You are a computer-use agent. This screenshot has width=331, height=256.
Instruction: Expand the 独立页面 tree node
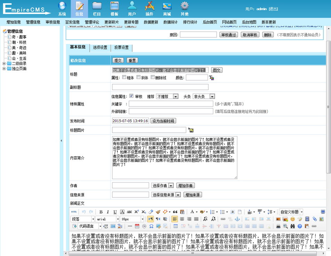4,68
